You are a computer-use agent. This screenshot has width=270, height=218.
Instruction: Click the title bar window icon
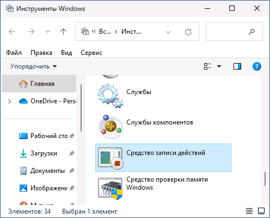tap(9, 9)
